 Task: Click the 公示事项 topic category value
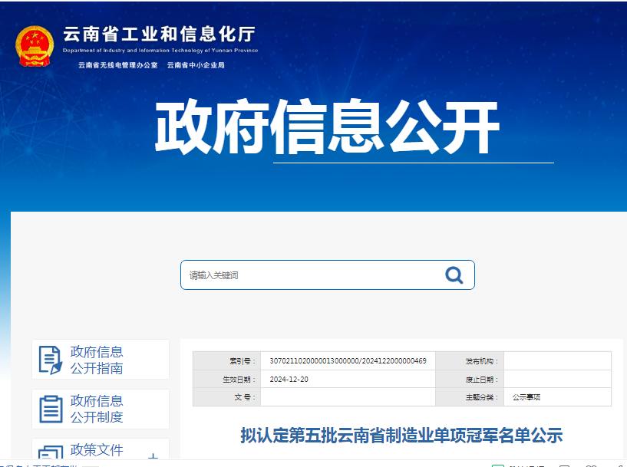click(x=526, y=397)
